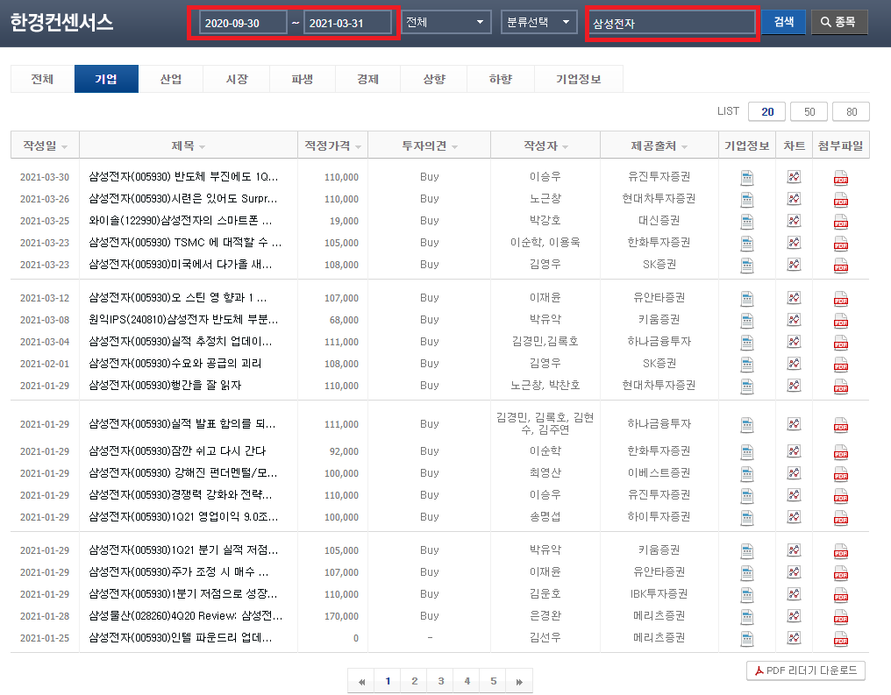This screenshot has height=695, width=891.
Task: Show 80 items per list
Action: click(852, 112)
